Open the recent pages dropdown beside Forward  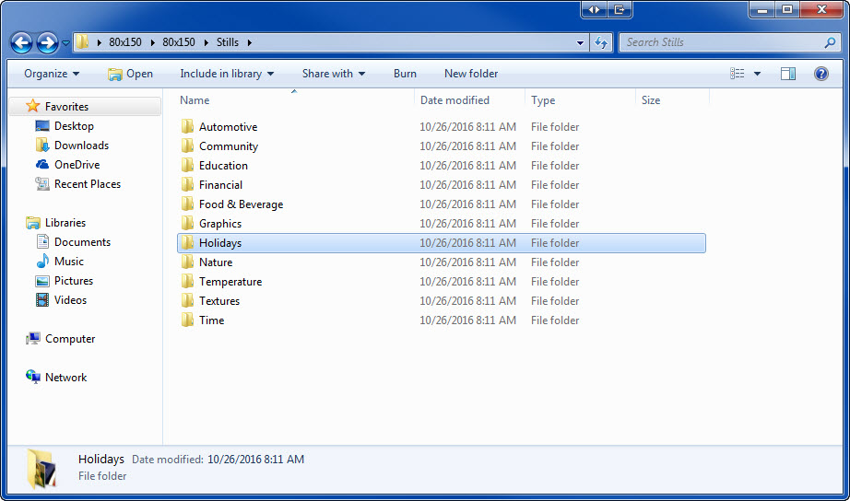point(65,42)
